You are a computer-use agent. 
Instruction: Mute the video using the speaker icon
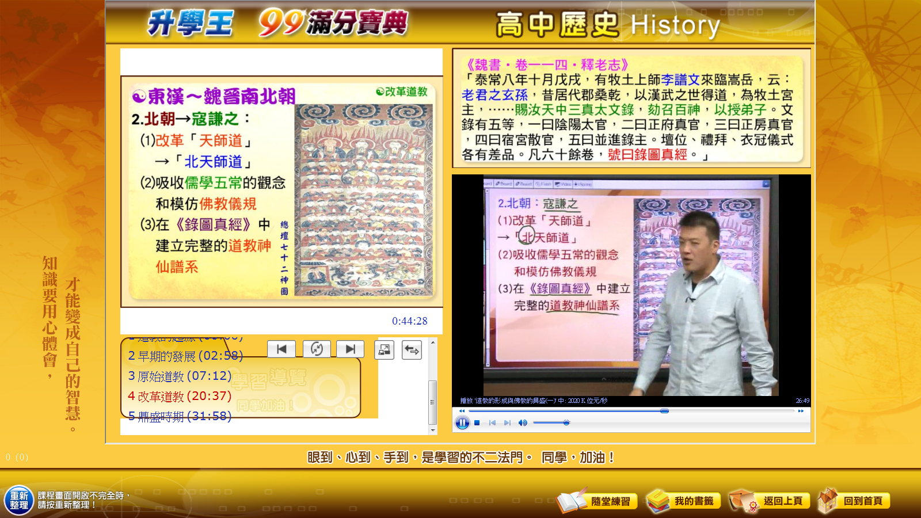[x=523, y=423]
